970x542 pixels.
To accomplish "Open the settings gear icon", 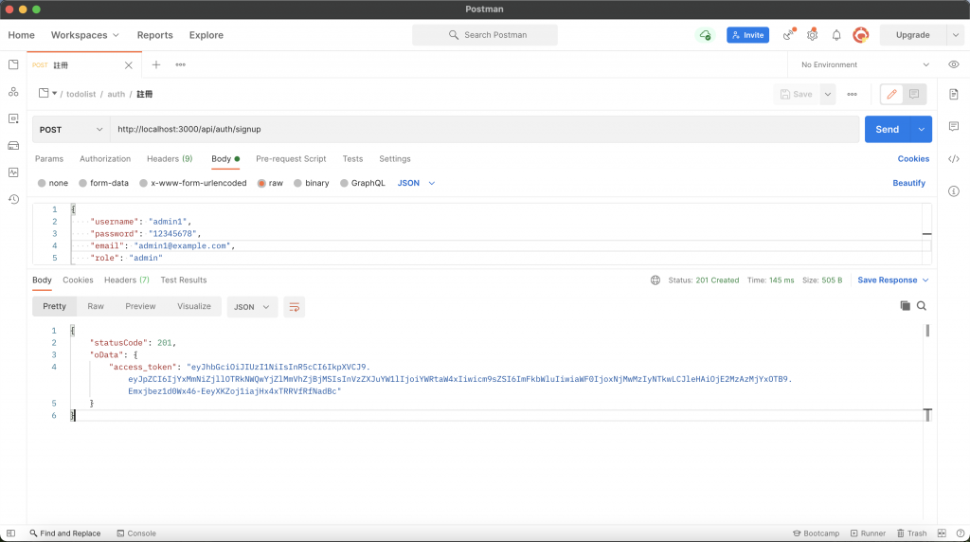I will [x=812, y=35].
